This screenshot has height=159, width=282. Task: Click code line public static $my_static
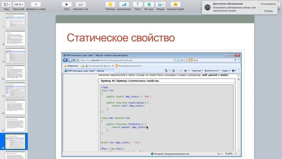129,97
